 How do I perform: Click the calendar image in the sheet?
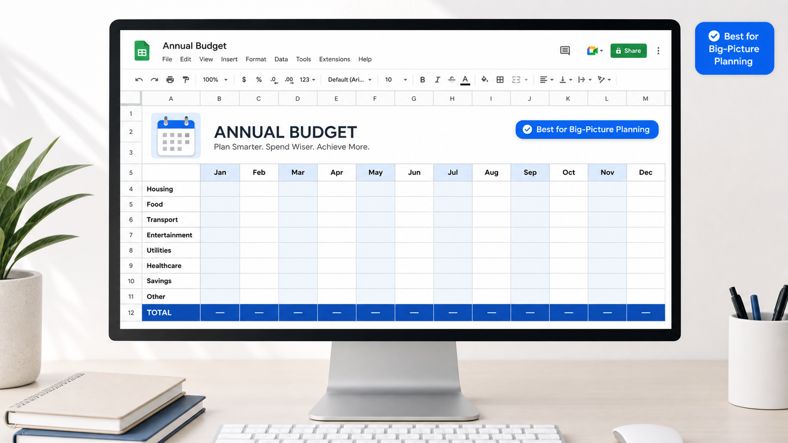coord(176,136)
